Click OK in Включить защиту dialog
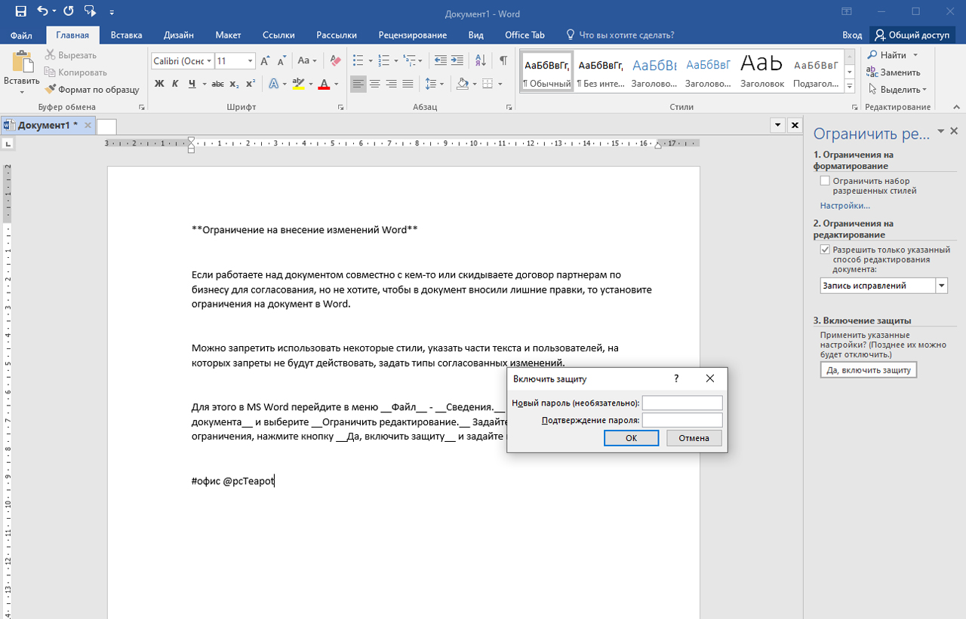The width and height of the screenshot is (966, 619). tap(632, 438)
